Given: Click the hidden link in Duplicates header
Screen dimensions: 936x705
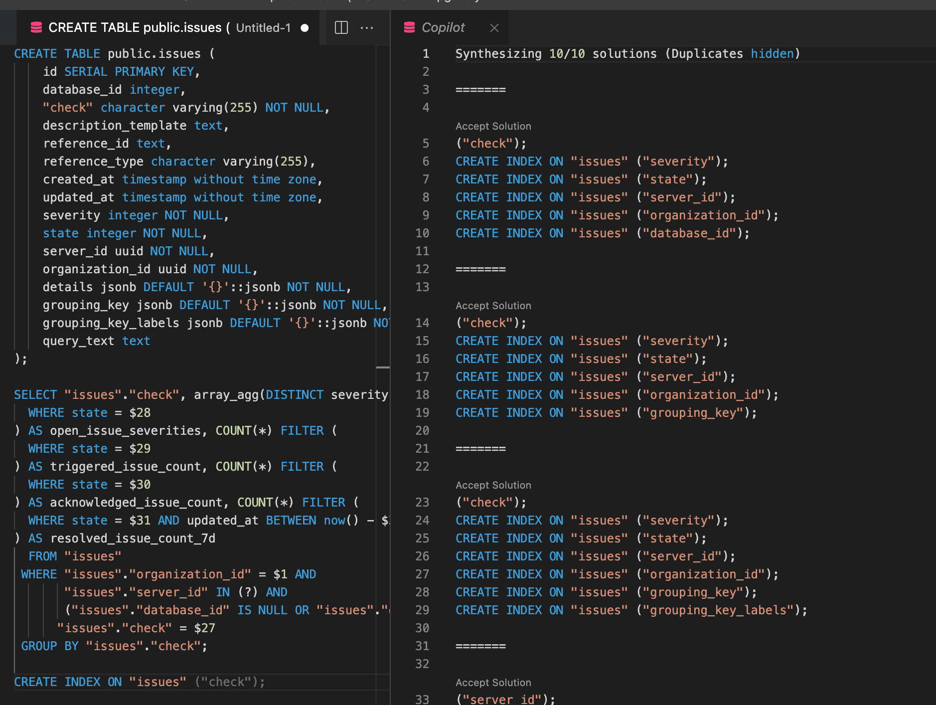Looking at the screenshot, I should pyautogui.click(x=772, y=53).
